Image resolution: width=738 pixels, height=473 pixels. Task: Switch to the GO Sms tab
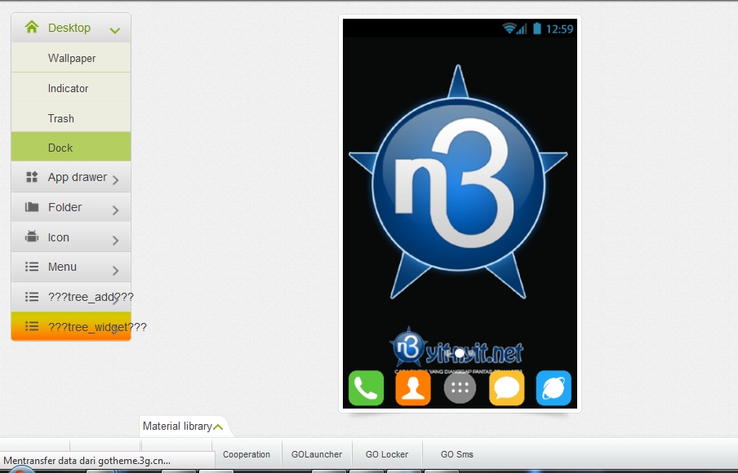[457, 454]
